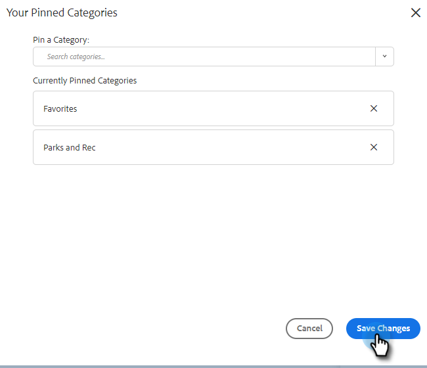This screenshot has height=368, width=427.
Task: Expand the category search dropdown arrow
Action: 384,57
